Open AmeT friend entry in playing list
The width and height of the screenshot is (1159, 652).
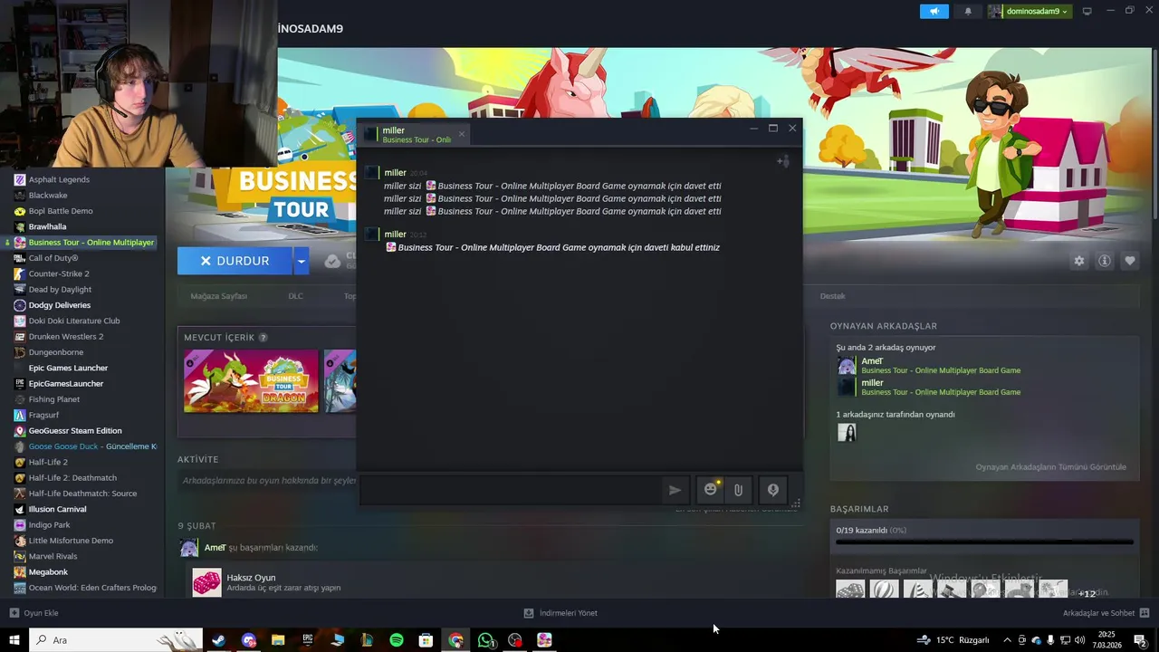(x=928, y=365)
